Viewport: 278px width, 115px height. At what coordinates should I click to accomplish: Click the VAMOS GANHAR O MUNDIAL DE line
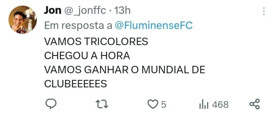click(x=124, y=70)
